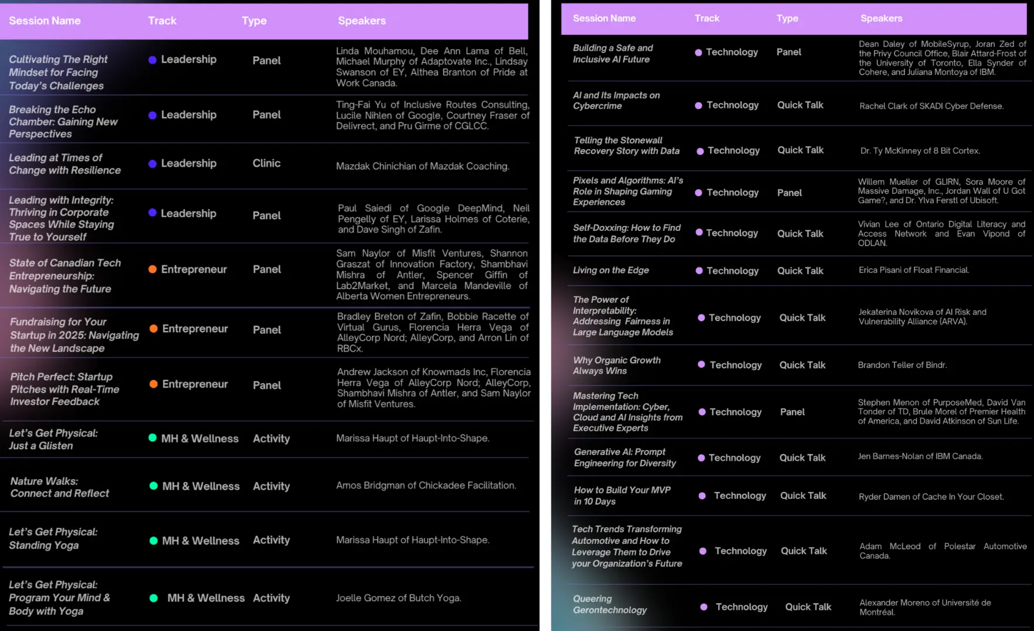Viewport: 1034px width, 631px height.
Task: Click pink Technology dot for Living on the Edge
Action: coord(699,271)
